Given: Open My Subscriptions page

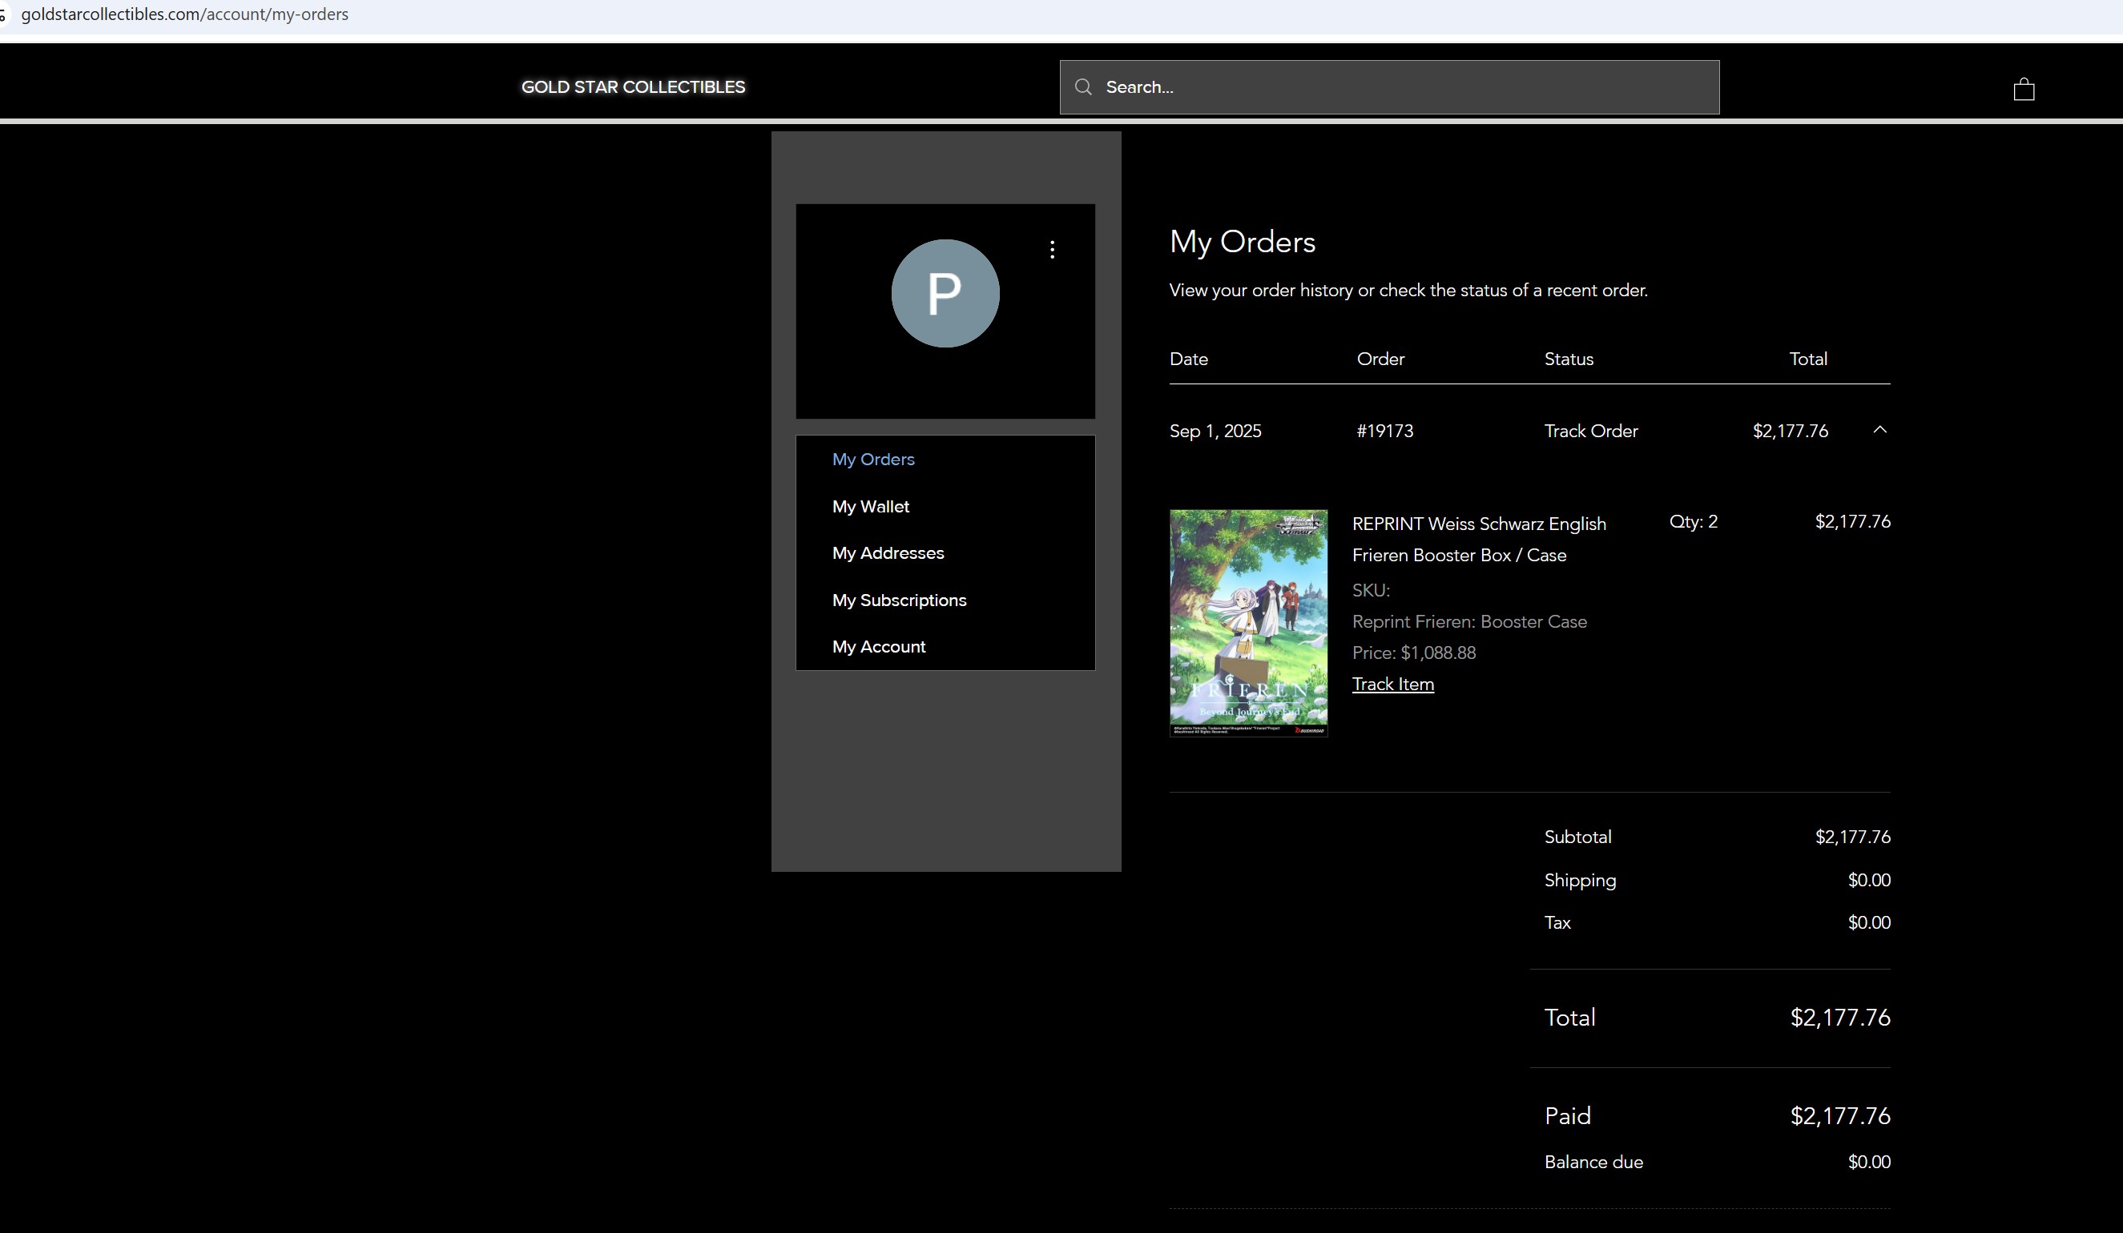Looking at the screenshot, I should [899, 600].
